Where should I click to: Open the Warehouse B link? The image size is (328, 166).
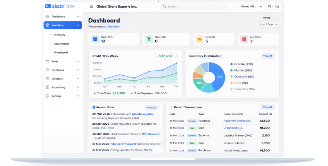[x=151, y=134]
